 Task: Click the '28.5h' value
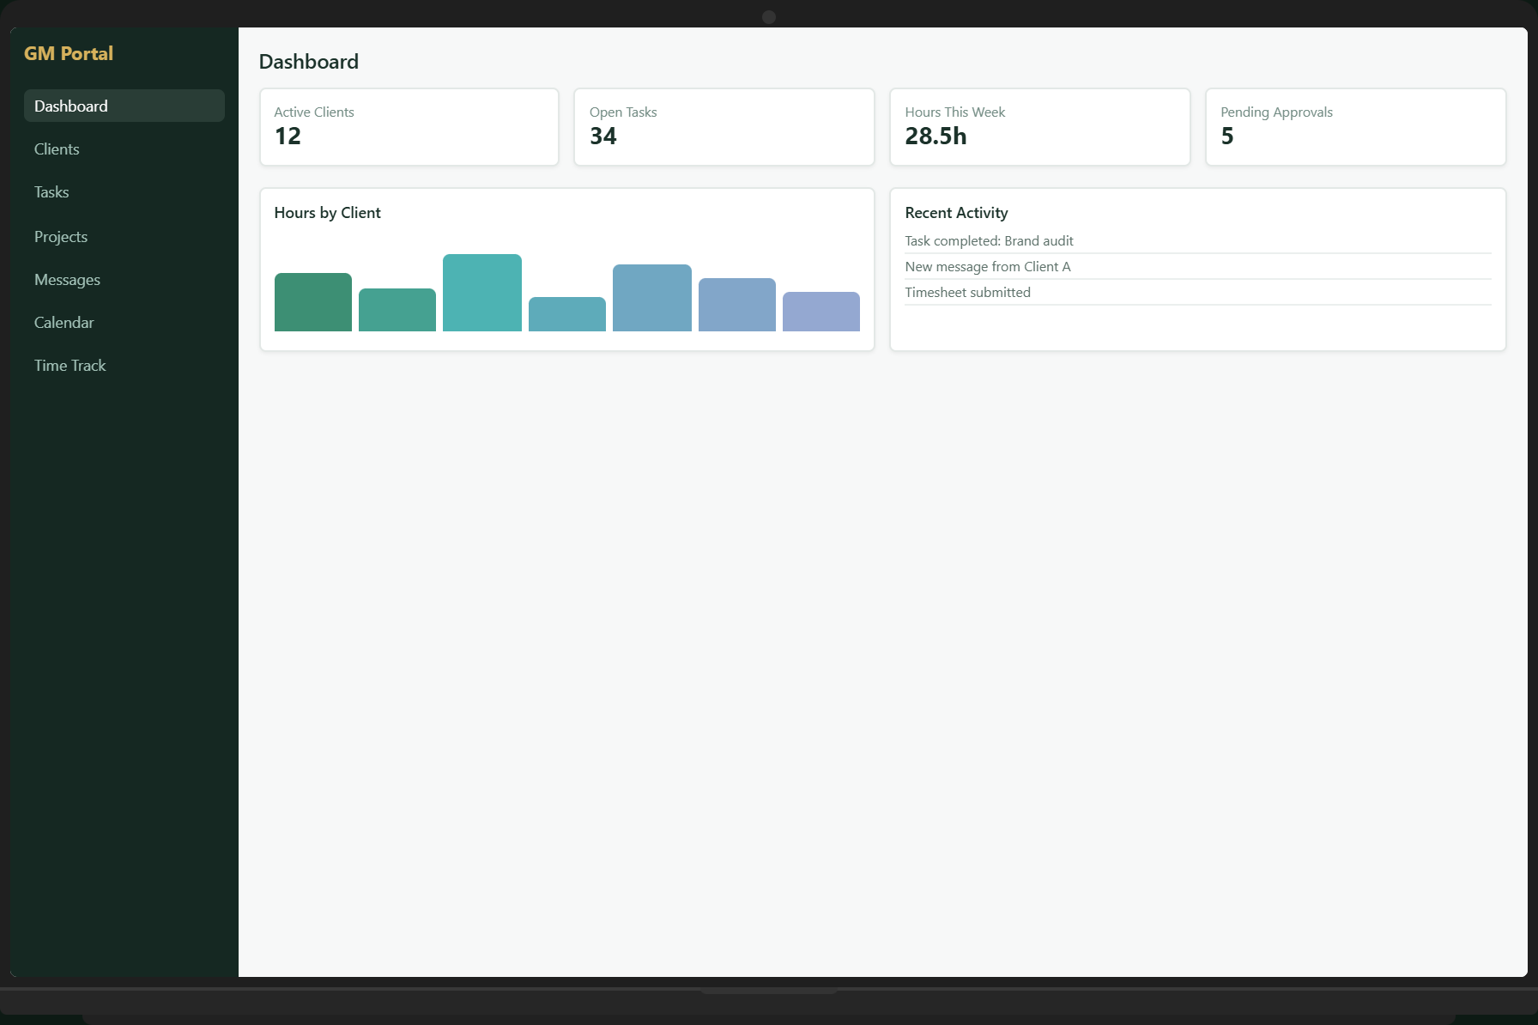pyautogui.click(x=936, y=136)
